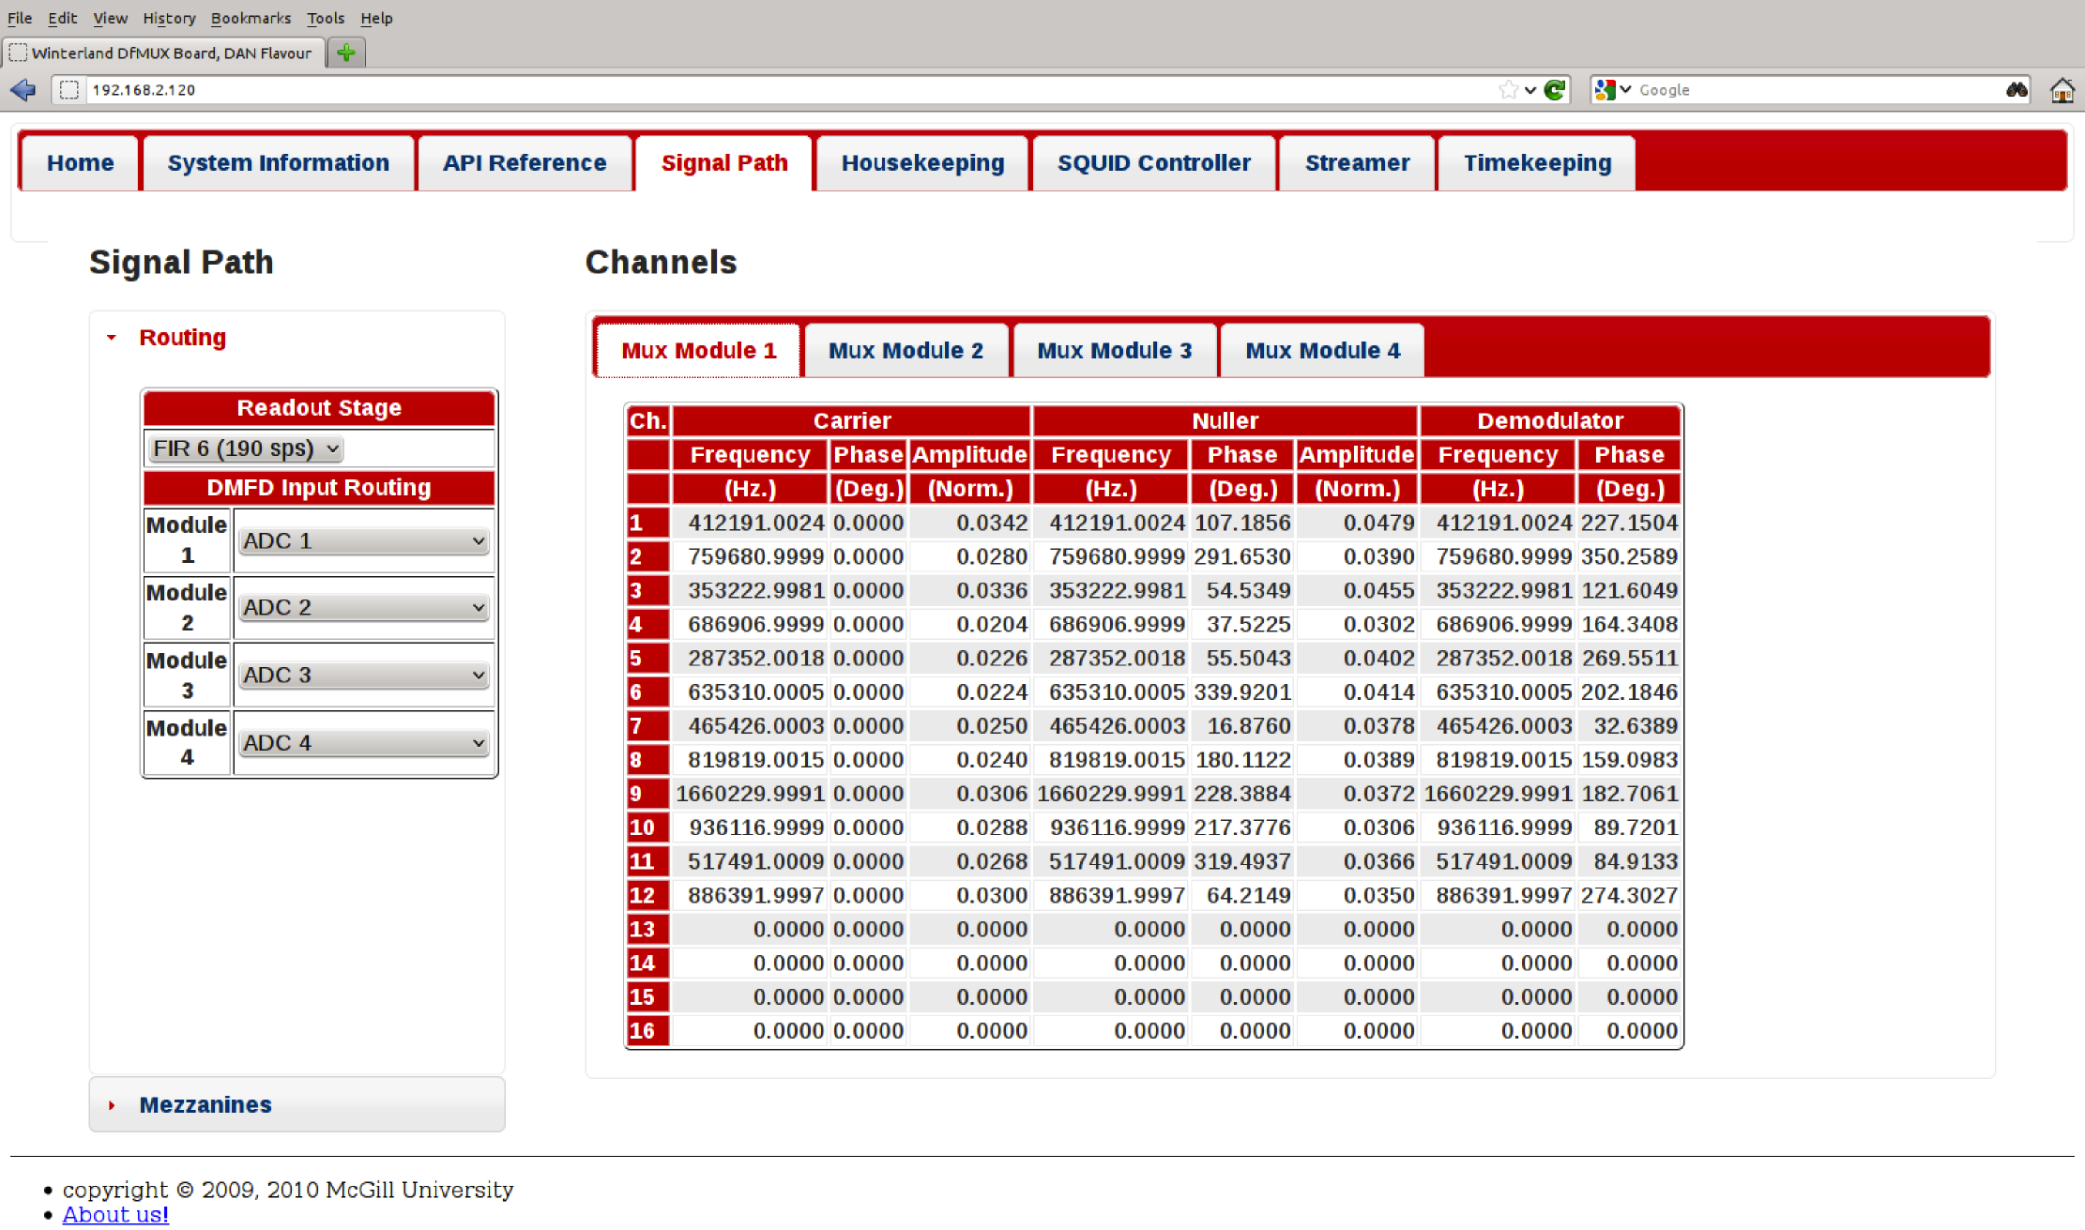Select the Winterland DfMUX Board browser tab
This screenshot has width=2085, height=1230.
tap(163, 53)
